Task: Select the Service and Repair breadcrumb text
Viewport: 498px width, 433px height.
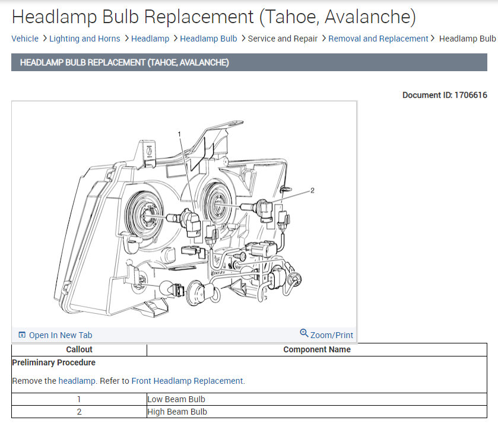Action: coord(283,39)
